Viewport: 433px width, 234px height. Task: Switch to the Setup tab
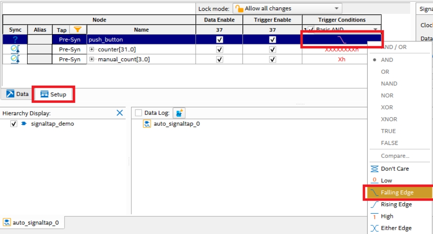click(54, 94)
